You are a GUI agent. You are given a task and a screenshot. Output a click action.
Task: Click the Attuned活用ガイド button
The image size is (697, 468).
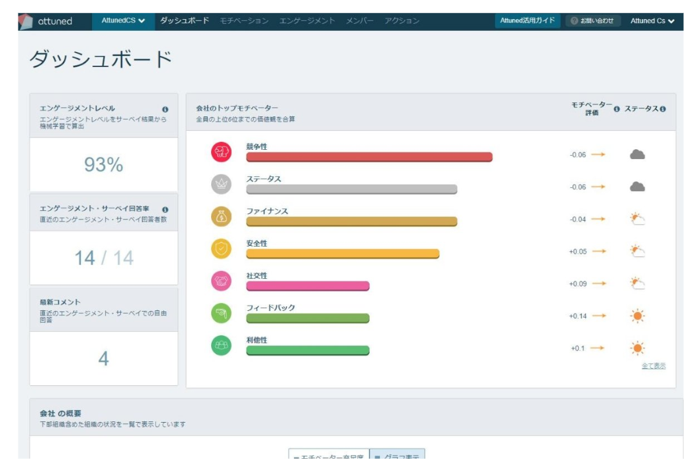coord(527,21)
